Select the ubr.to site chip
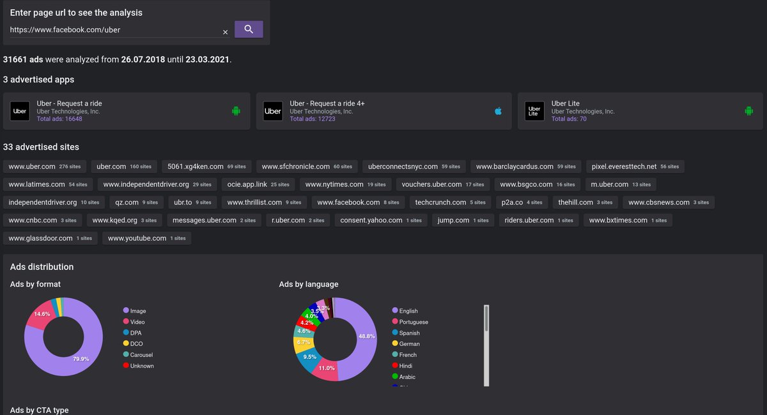 [x=192, y=202]
